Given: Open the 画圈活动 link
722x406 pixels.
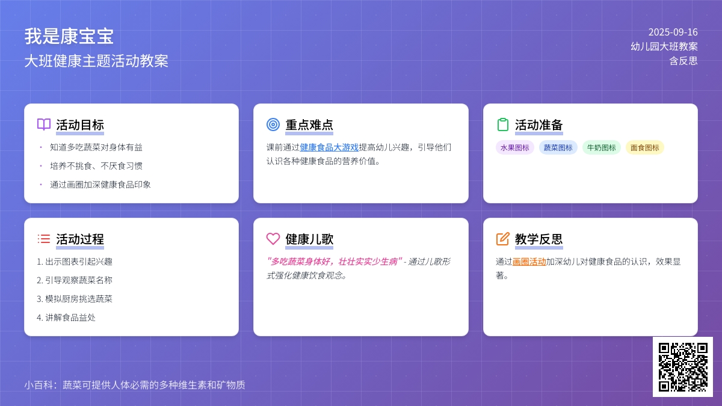Looking at the screenshot, I should [529, 262].
